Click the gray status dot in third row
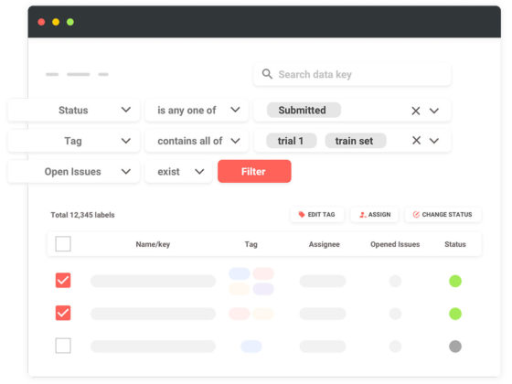512x384 pixels. coord(455,347)
